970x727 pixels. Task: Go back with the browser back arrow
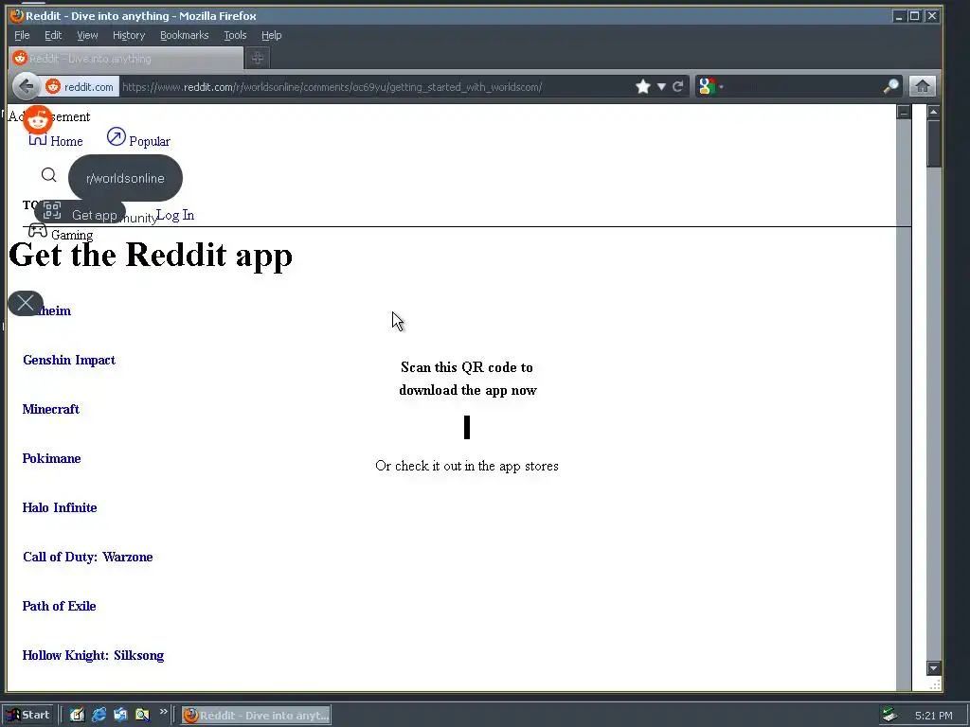click(x=26, y=86)
